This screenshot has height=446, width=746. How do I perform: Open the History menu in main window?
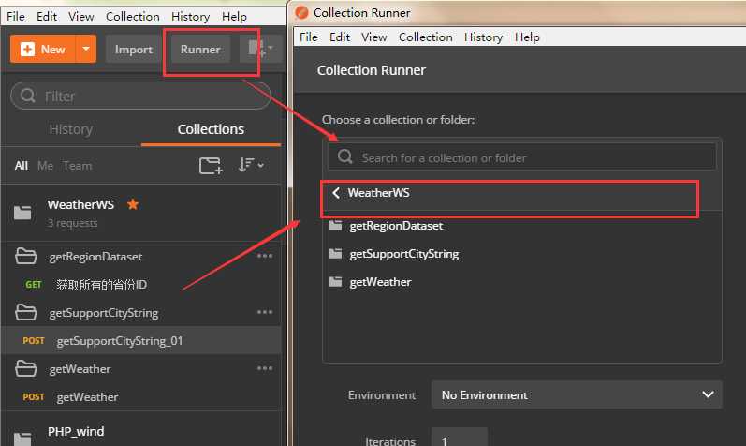pos(190,17)
